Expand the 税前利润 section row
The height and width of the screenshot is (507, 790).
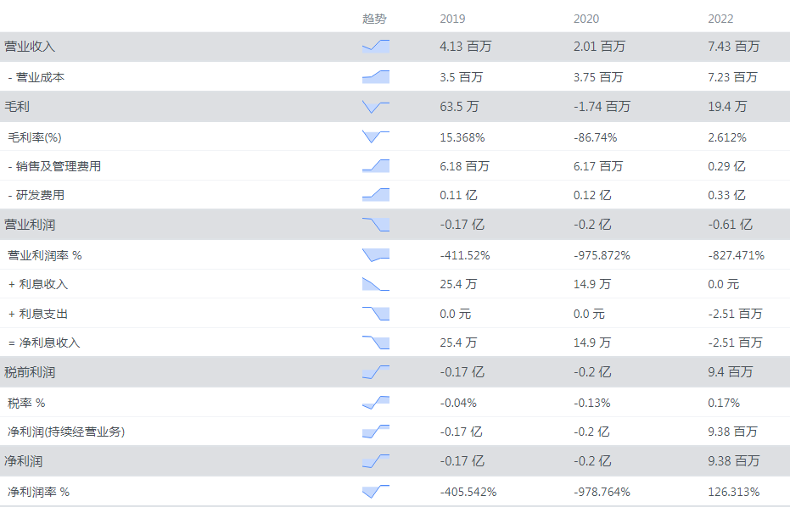(x=30, y=372)
